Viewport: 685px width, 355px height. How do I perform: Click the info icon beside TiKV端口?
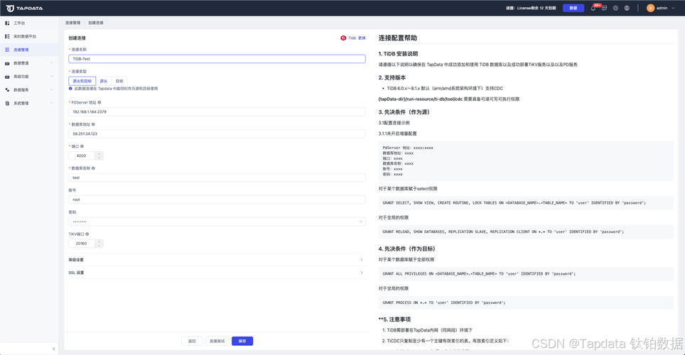click(x=87, y=234)
